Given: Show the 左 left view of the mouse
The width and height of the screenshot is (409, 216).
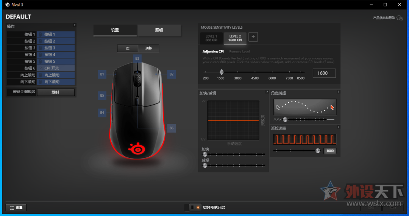Looking at the screenshot, I should coord(128,48).
